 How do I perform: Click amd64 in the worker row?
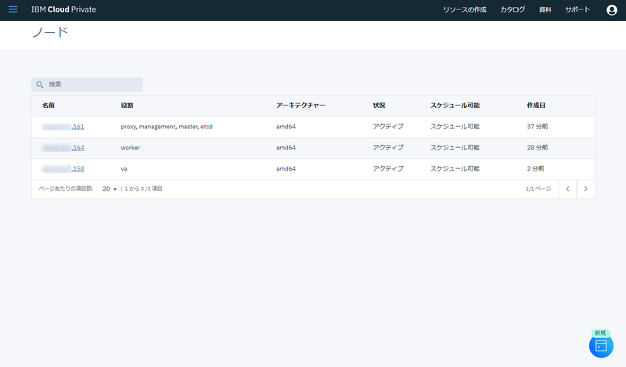pyautogui.click(x=286, y=148)
